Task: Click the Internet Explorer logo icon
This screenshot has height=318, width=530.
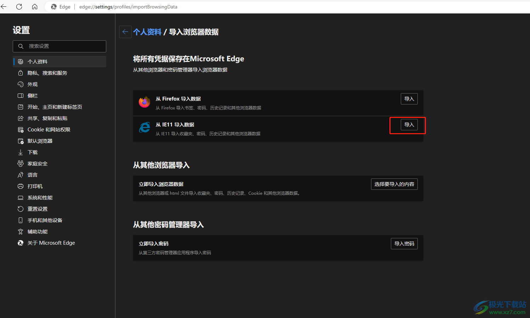Action: 144,127
